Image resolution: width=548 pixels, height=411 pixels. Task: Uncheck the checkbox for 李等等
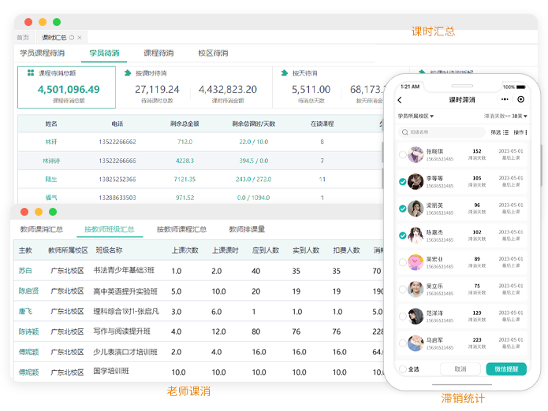402,181
